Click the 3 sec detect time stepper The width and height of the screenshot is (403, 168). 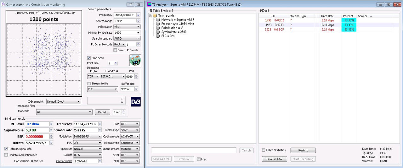coord(123,112)
